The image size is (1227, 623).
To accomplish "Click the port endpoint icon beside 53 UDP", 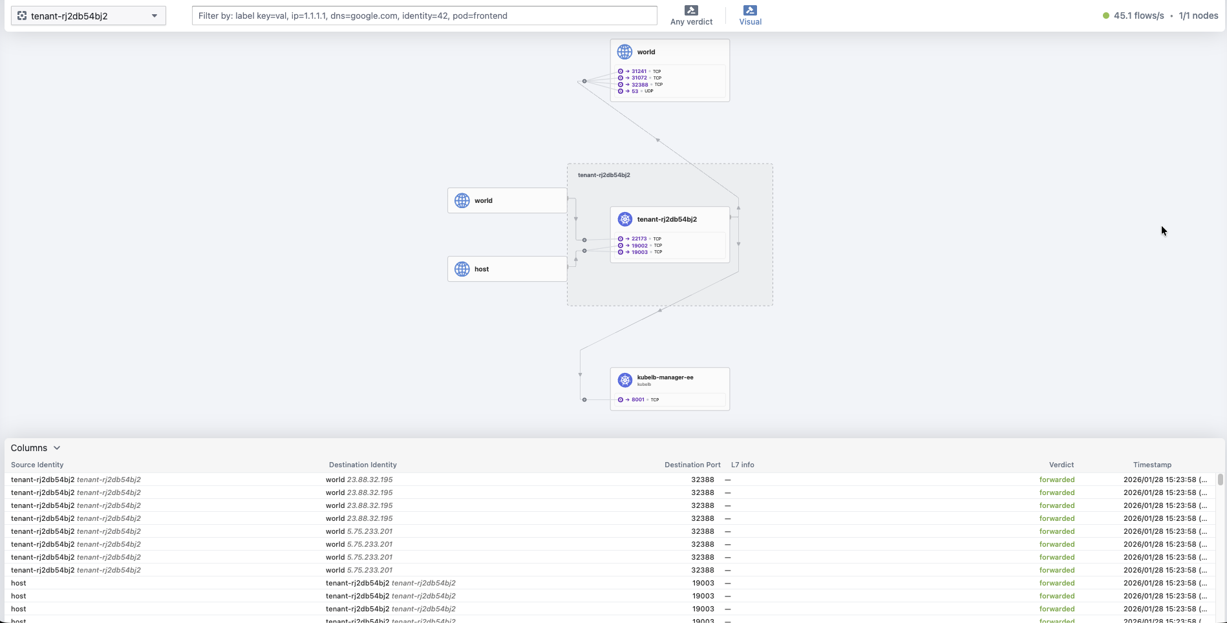I will (621, 91).
